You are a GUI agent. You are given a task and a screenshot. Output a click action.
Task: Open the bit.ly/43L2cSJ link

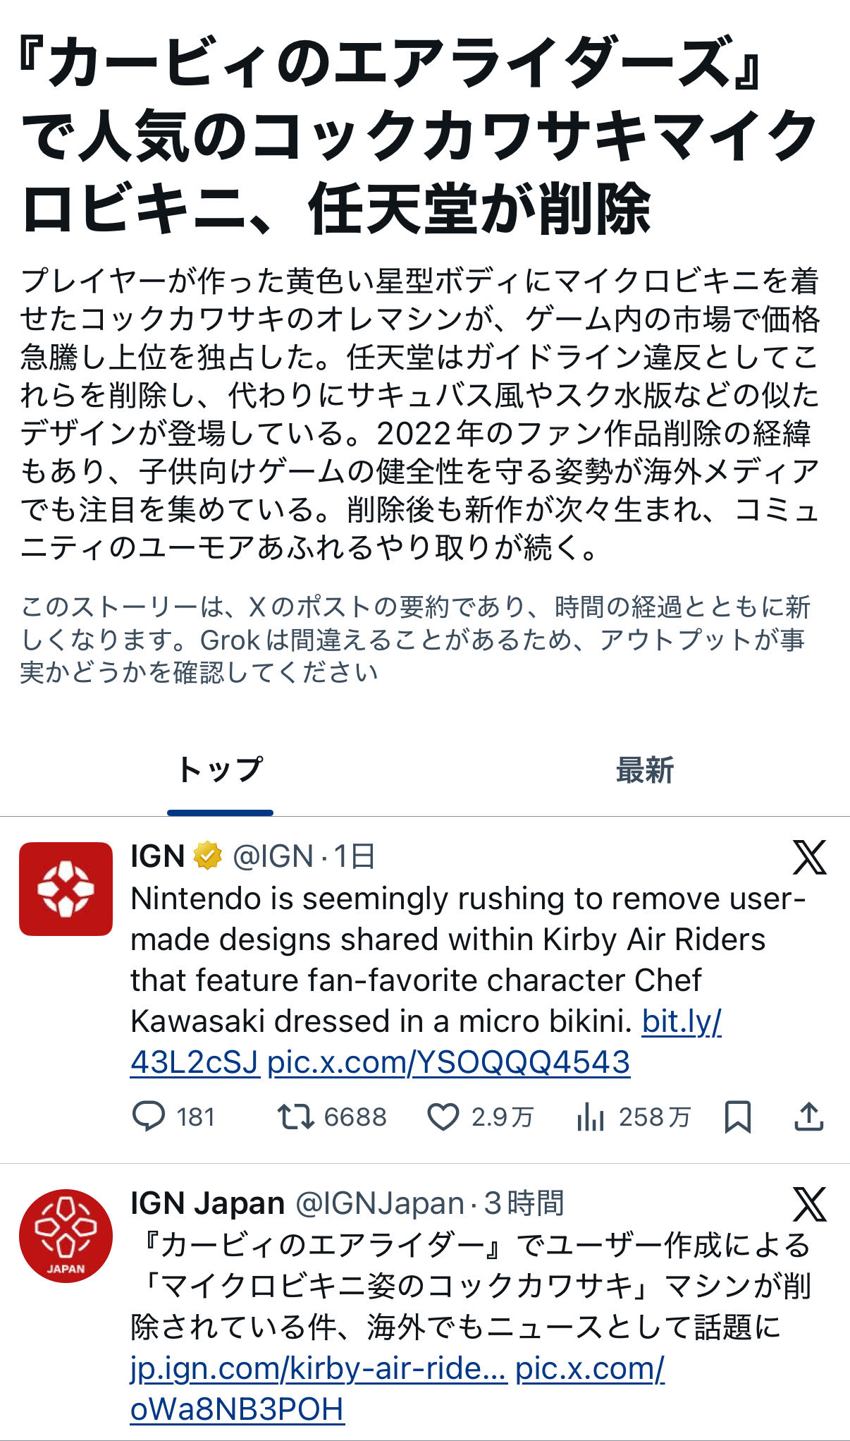[x=682, y=1021]
